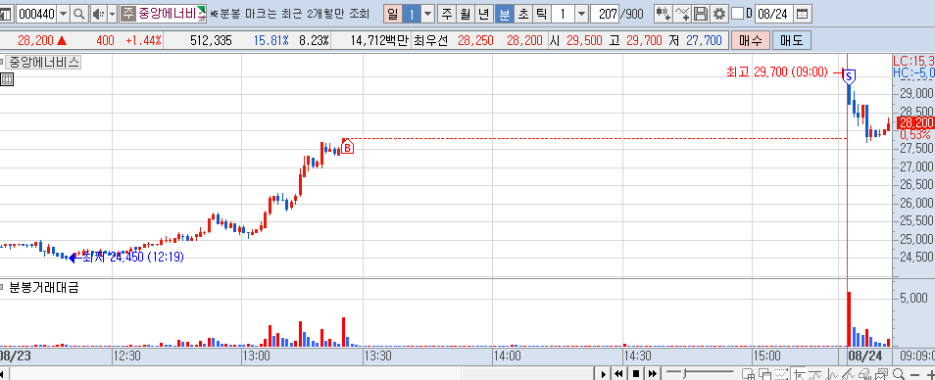Image resolution: width=935 pixels, height=380 pixels.
Task: Click the 매수 buy button
Action: 750,40
